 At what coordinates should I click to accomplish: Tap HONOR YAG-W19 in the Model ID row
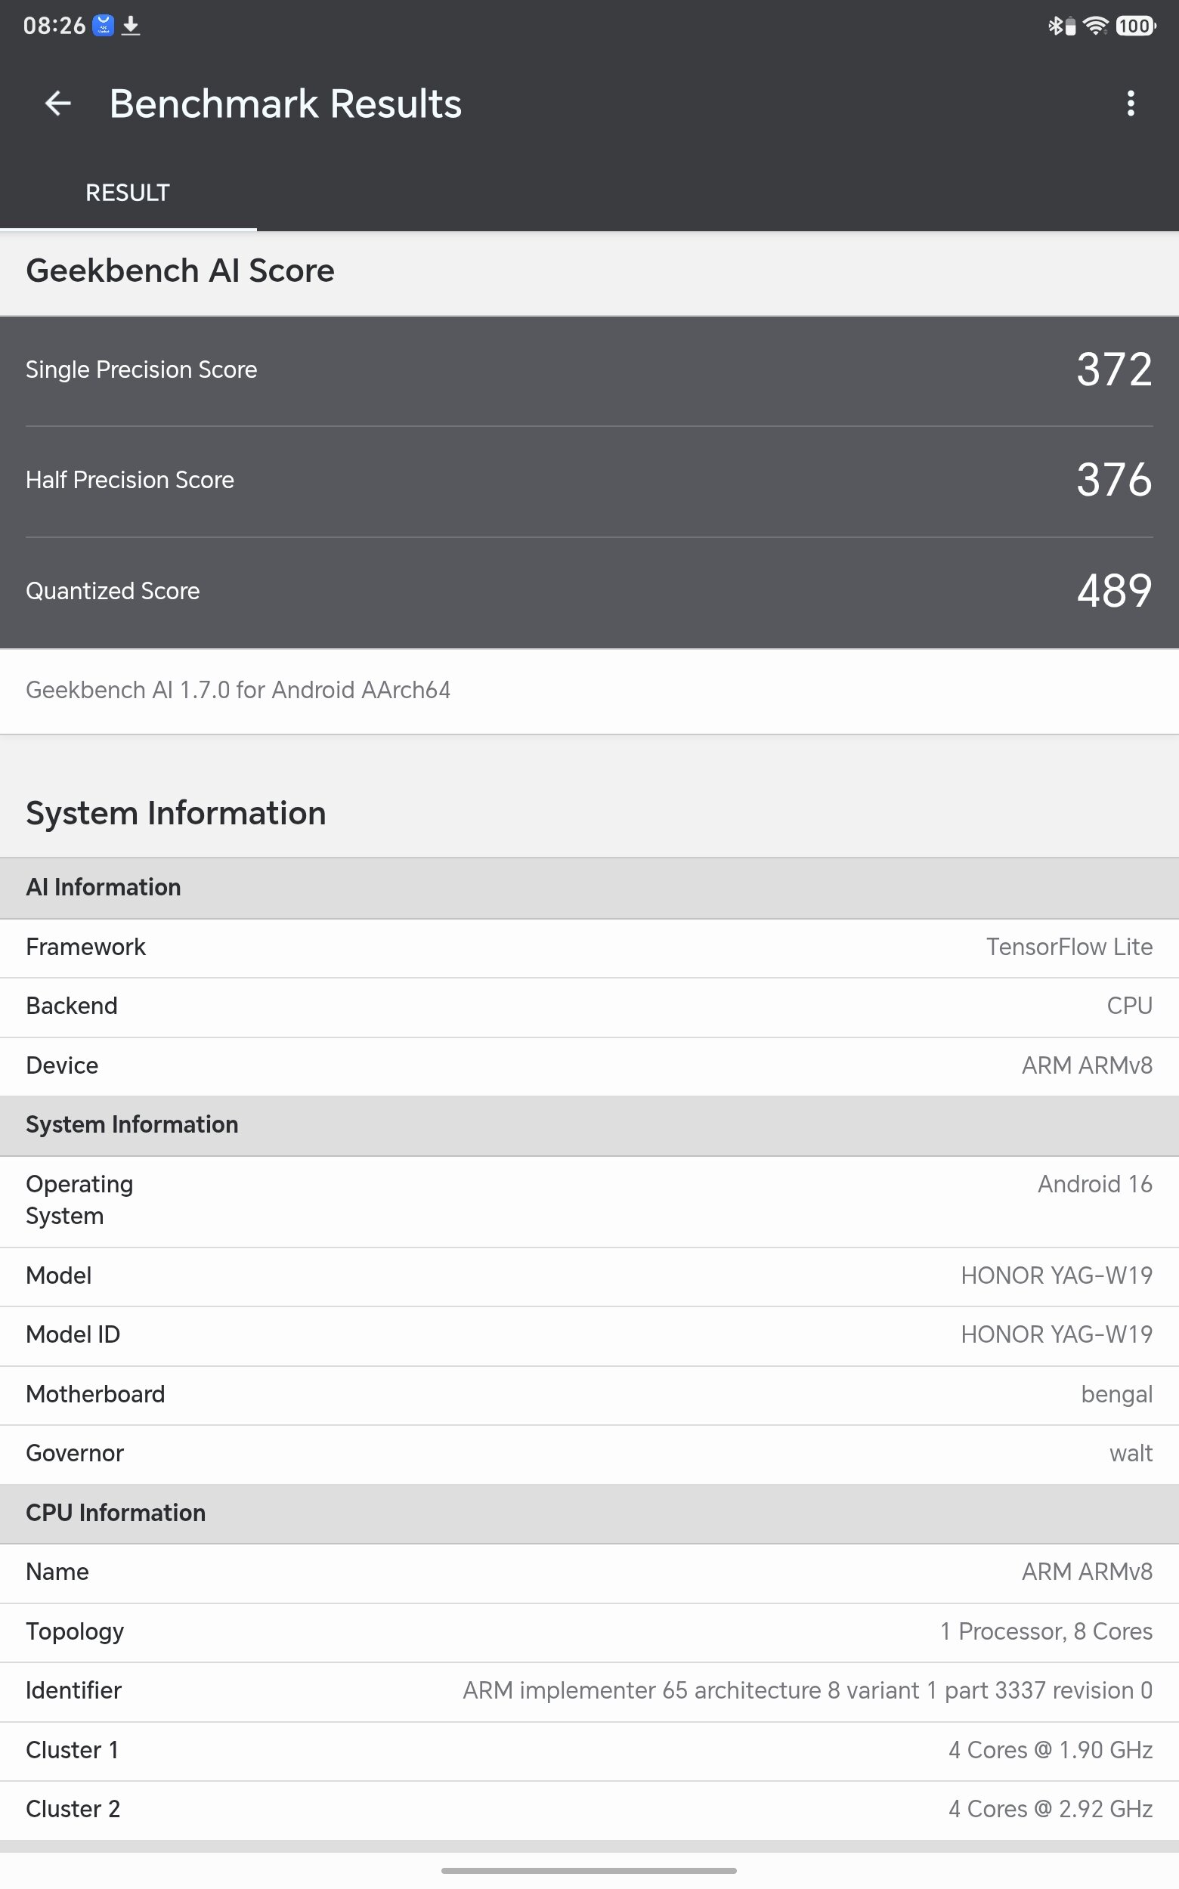point(1057,1335)
